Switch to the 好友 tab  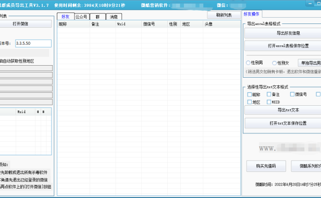(66, 17)
